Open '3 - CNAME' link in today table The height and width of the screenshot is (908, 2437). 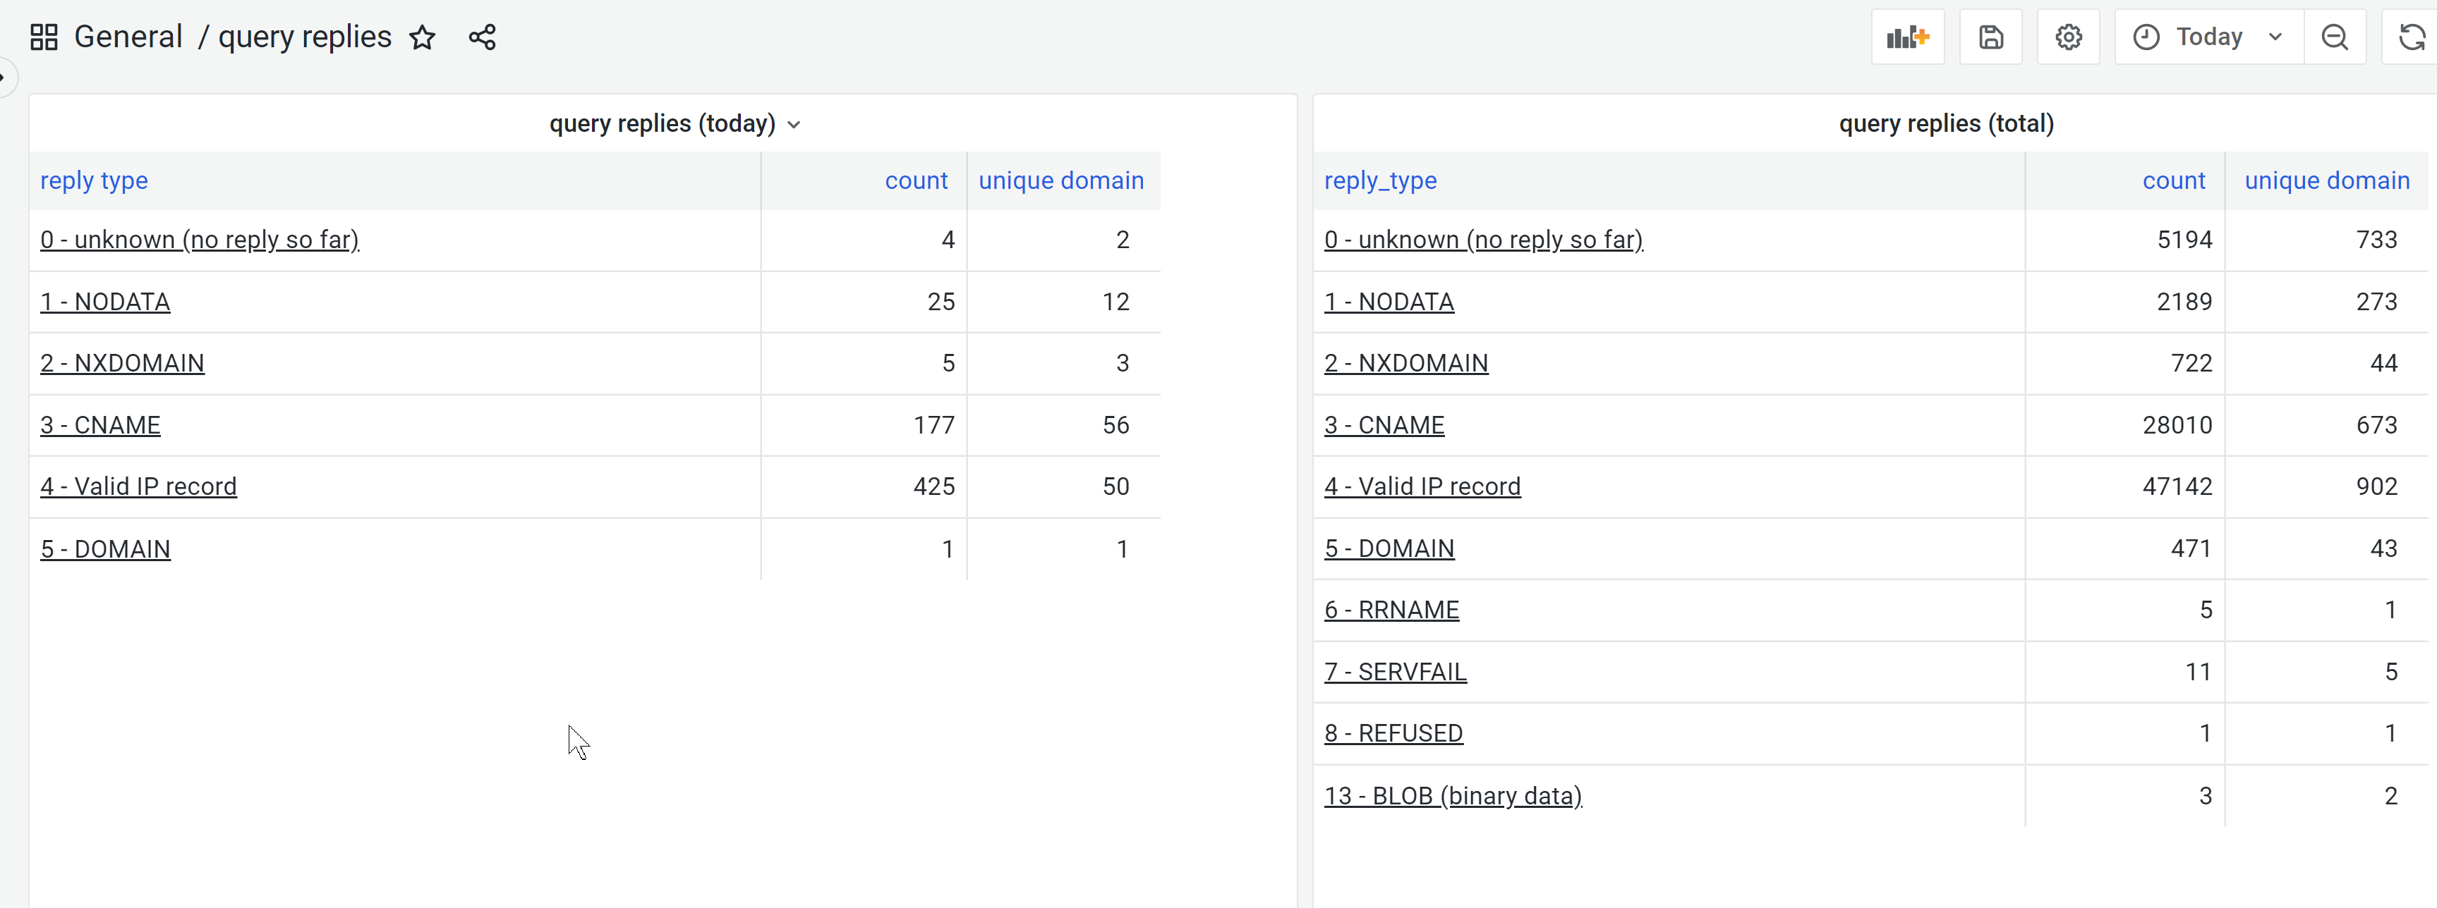click(x=100, y=425)
